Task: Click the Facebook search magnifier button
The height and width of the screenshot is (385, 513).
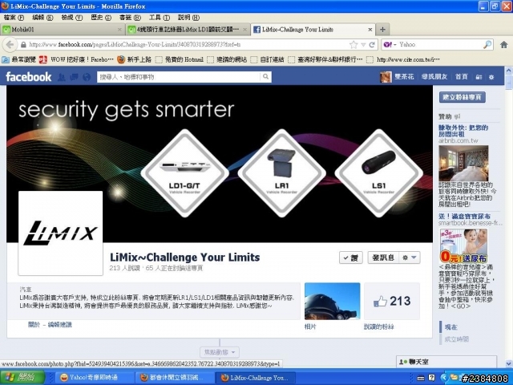Action: tap(265, 77)
